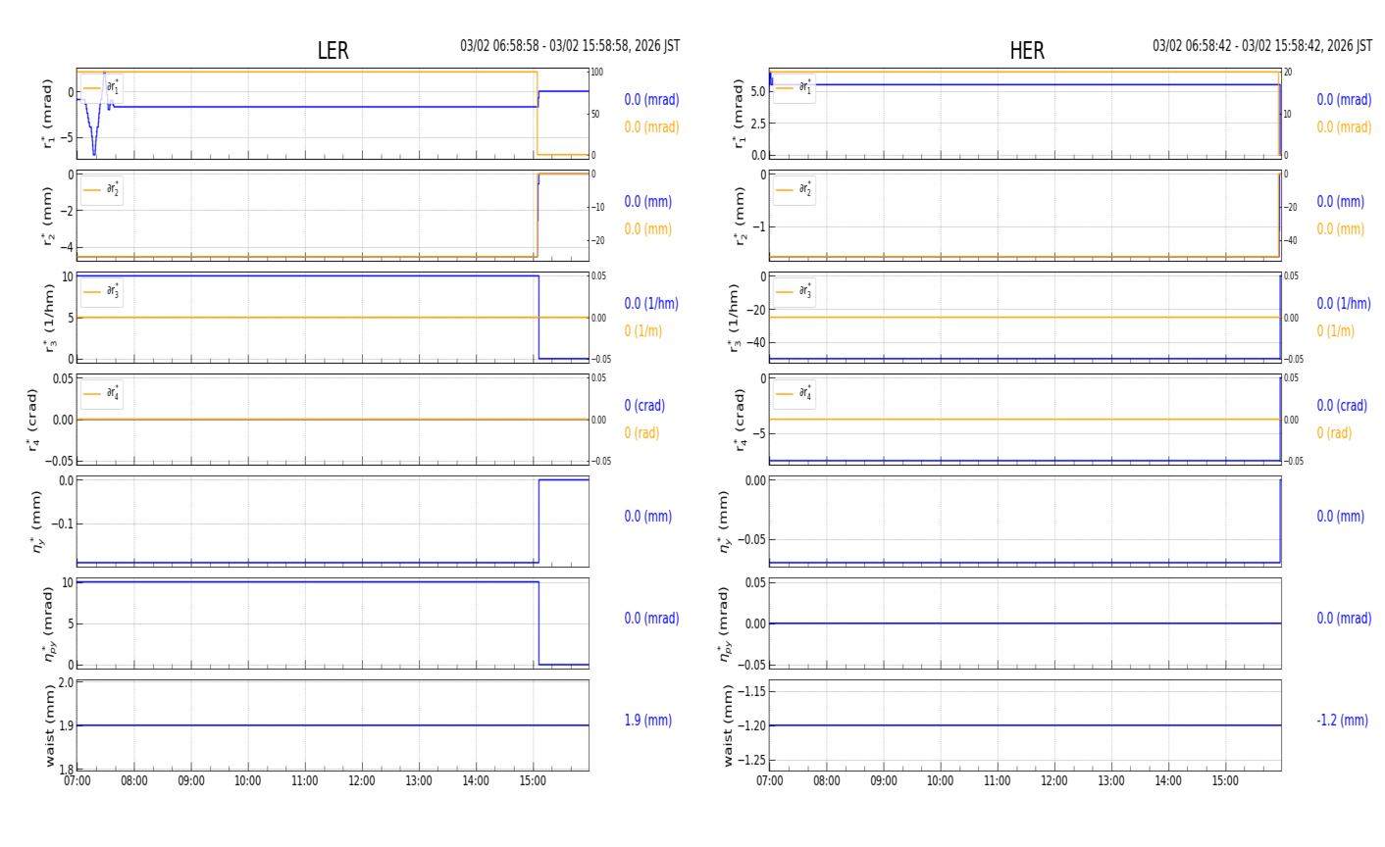1385x847 pixels.
Task: Click the 0.0 (1/hm) readout for LER r3*
Action: (651, 304)
